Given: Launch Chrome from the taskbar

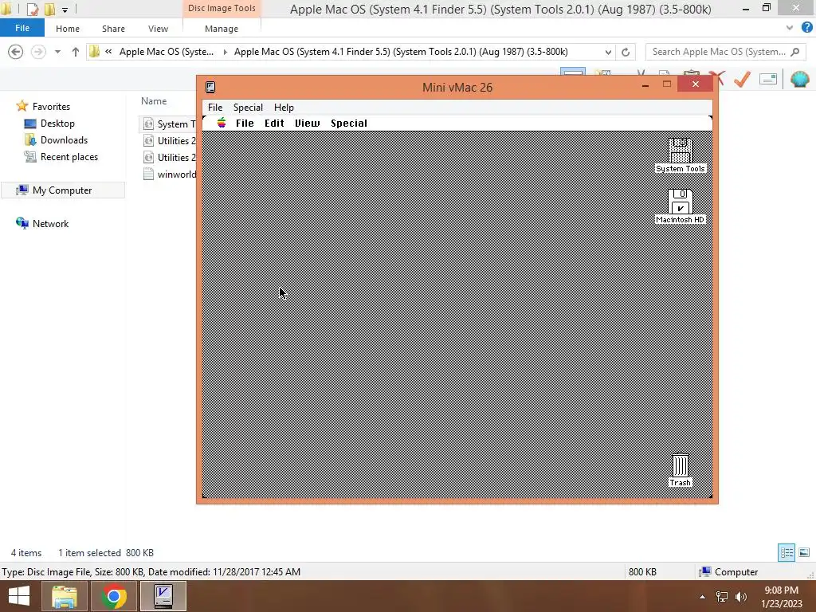Looking at the screenshot, I should tap(114, 596).
